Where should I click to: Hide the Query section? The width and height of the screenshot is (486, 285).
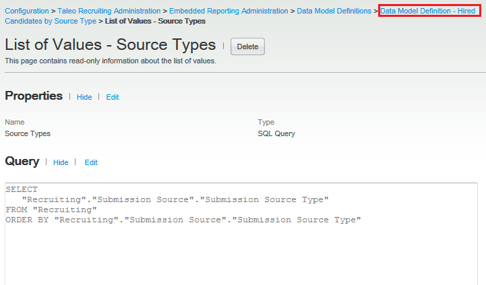click(x=61, y=162)
